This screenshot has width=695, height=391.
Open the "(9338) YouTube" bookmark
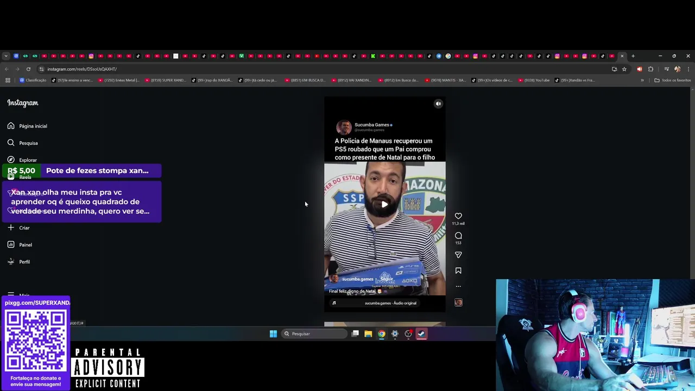coord(534,80)
